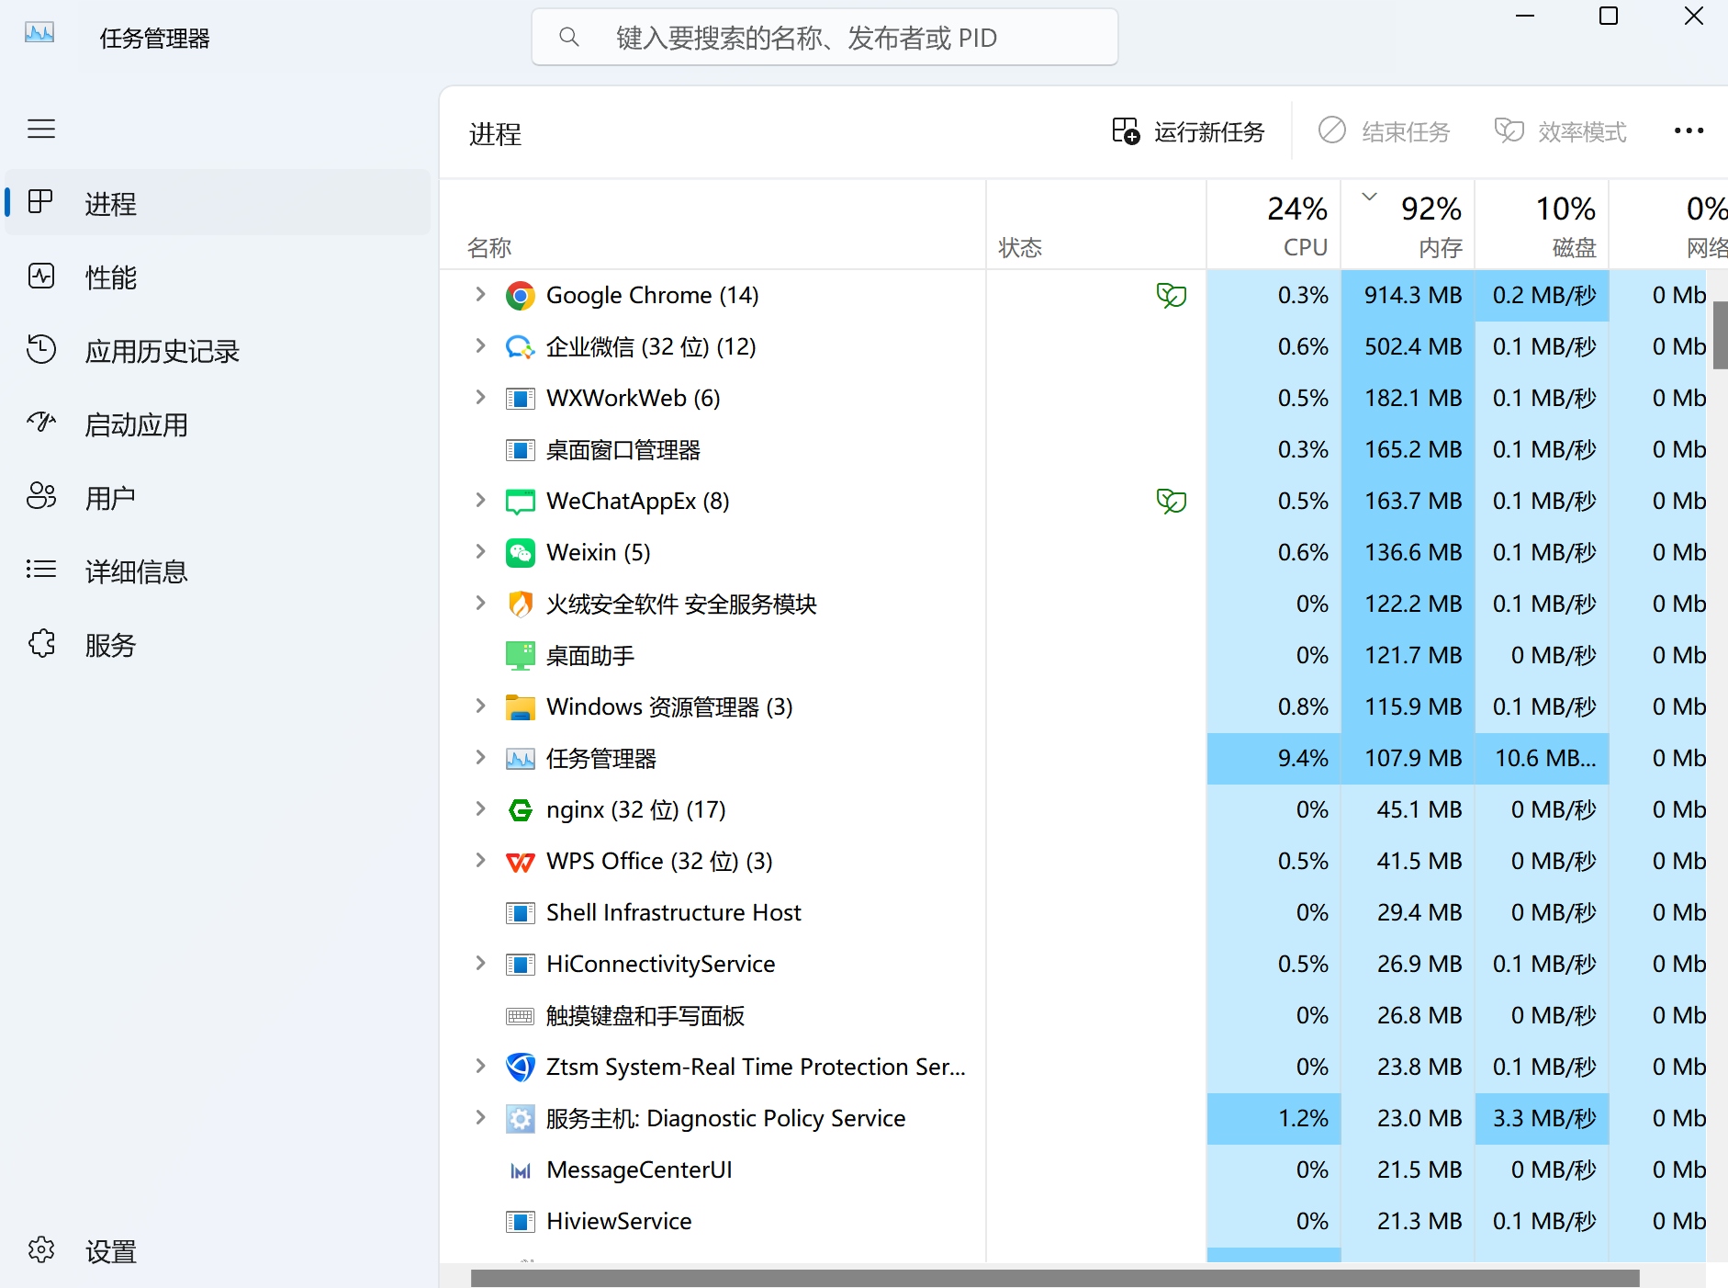Image resolution: width=1728 pixels, height=1288 pixels.
Task: Open the Performance page icon in sidebar
Action: point(41,277)
